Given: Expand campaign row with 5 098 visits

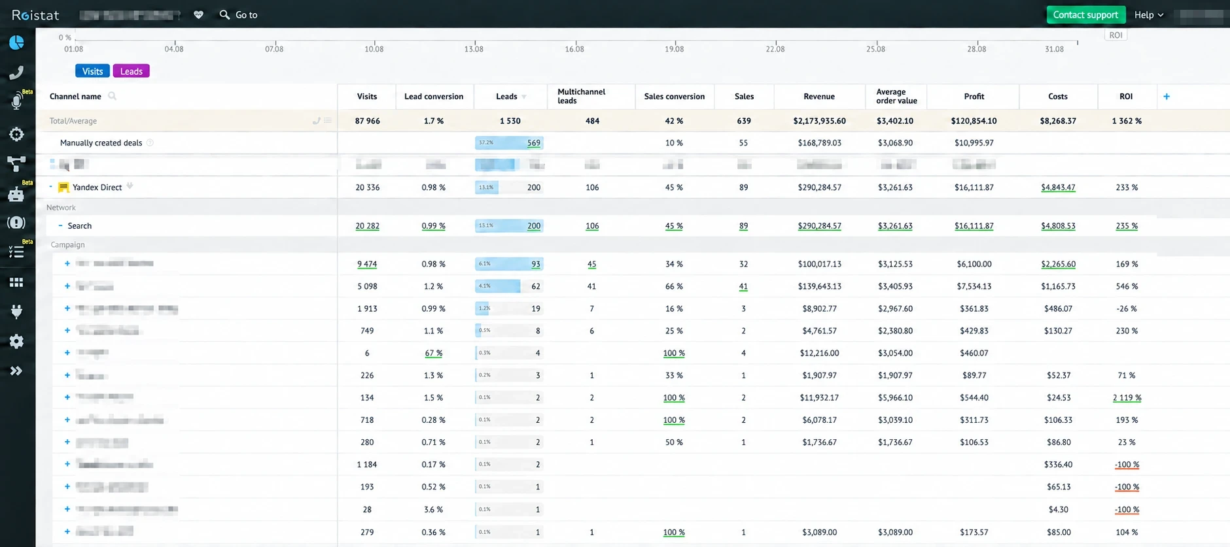Looking at the screenshot, I should [67, 286].
